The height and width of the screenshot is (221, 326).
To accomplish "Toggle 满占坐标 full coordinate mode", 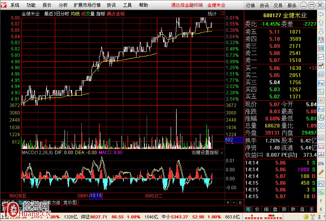I will (x=116, y=14).
